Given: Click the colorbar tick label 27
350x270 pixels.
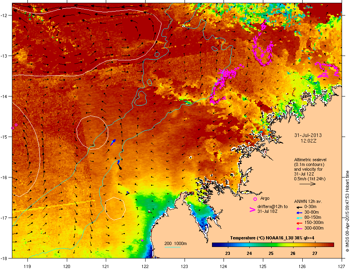Looking at the screenshot, I should coord(315,253).
